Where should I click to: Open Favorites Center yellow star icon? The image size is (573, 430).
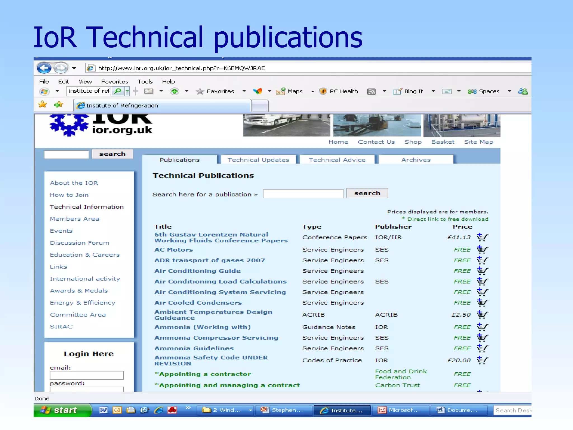coord(43,104)
